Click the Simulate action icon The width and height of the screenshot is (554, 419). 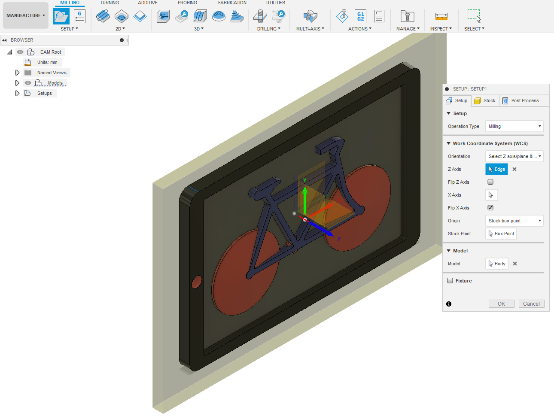(x=342, y=16)
